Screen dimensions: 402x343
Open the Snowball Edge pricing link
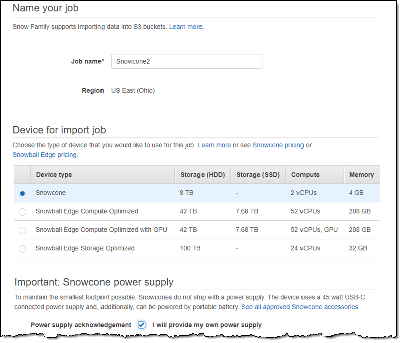[45, 155]
